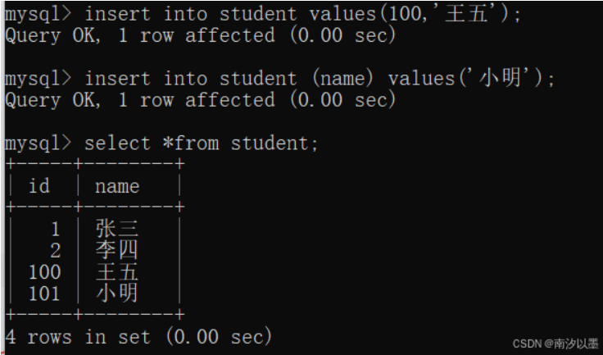603x355 pixels.
Task: Click the CSDN @南汐以墨 watermark
Action: click(x=555, y=343)
